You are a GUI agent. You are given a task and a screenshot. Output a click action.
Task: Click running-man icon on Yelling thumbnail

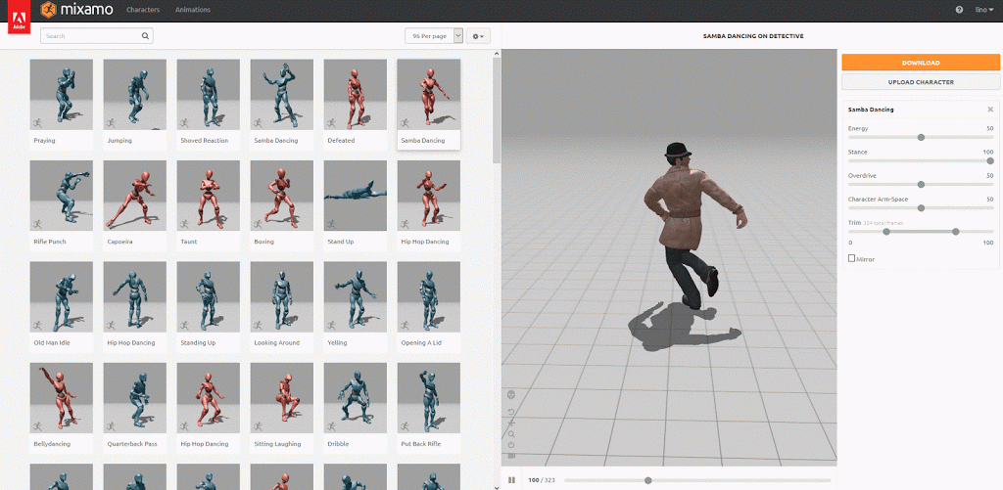coord(331,325)
